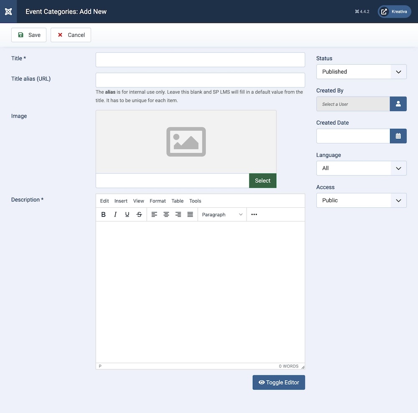Justify text in the editor toolbar
Viewport: 418px width, 413px height.
[190, 214]
